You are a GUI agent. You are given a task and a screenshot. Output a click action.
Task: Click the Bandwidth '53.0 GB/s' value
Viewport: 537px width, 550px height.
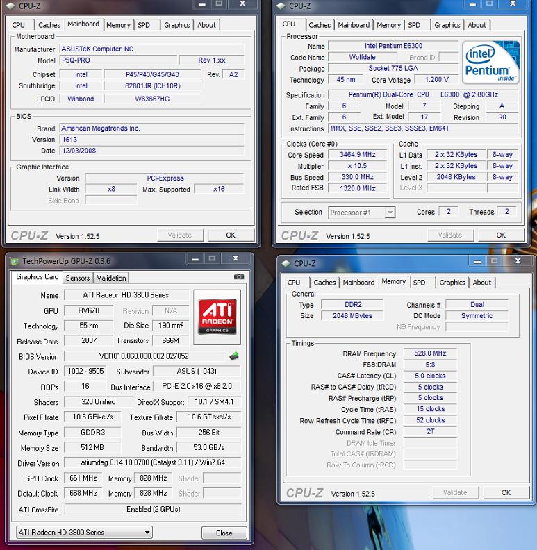(x=209, y=448)
